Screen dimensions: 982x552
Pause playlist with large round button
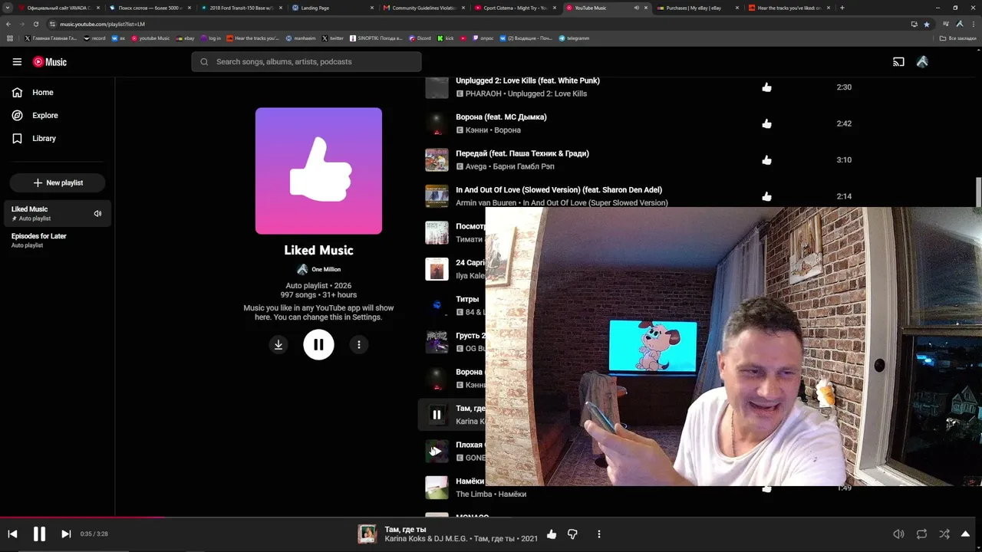pos(318,345)
